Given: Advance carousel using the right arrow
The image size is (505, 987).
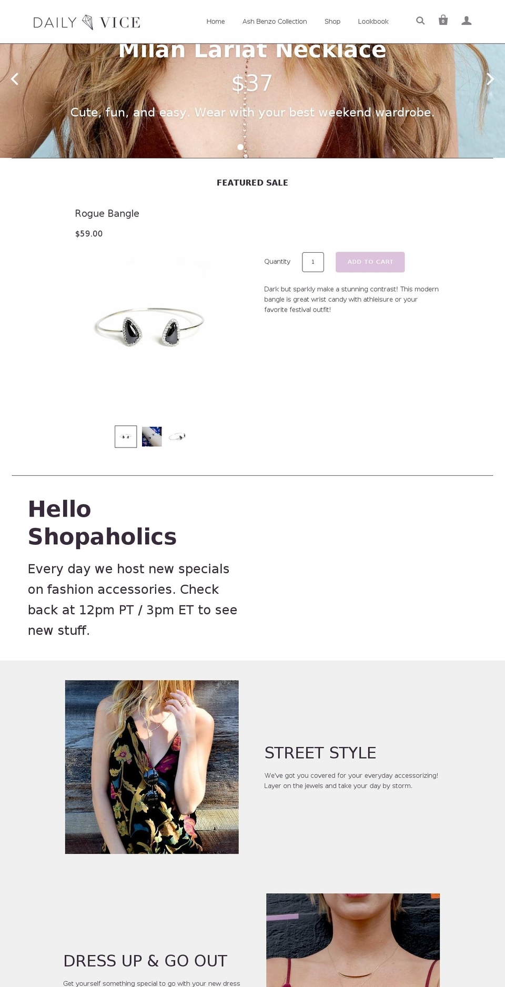Looking at the screenshot, I should click(x=490, y=78).
